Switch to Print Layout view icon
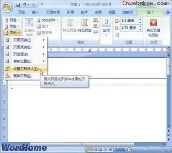Screen dimensions: 172x153 pyautogui.click(x=90, y=149)
